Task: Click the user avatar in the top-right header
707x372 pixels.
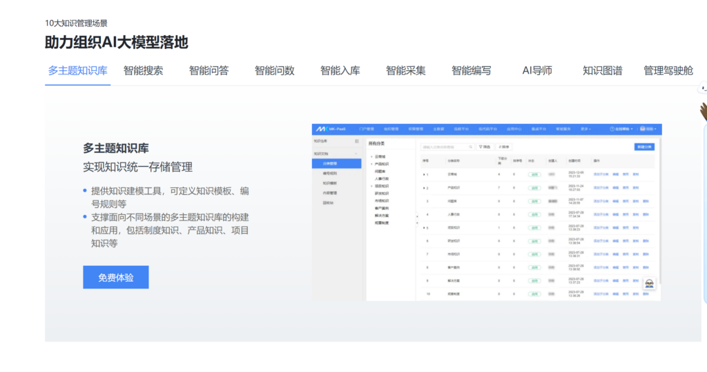Action: tap(643, 129)
